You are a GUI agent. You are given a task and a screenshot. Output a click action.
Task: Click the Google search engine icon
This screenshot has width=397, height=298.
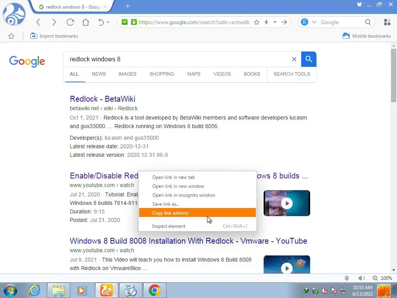tap(305, 22)
